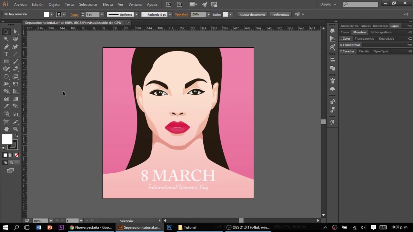
Task: Switch to the Estilos gráficos tab
Action: click(x=381, y=32)
